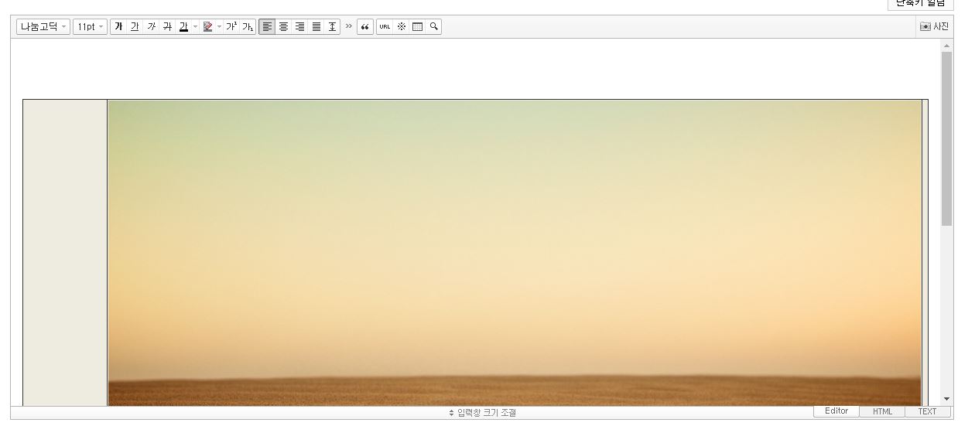Image resolution: width=975 pixels, height=426 pixels.
Task: Center align the text
Action: (283, 26)
